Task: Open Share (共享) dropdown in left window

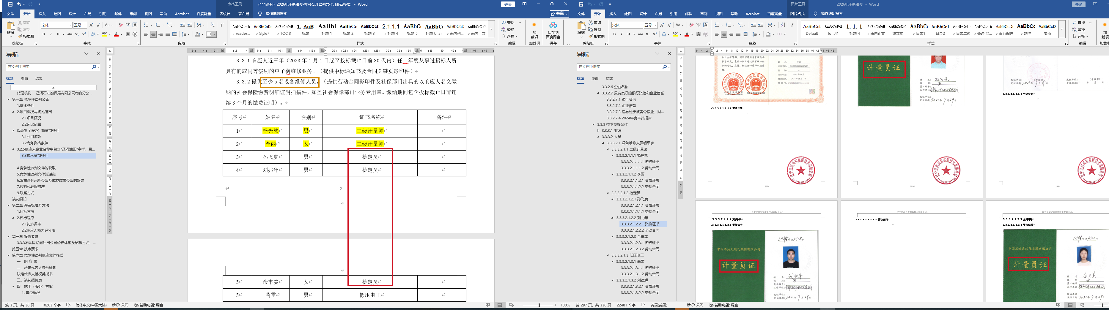Action: pos(559,14)
